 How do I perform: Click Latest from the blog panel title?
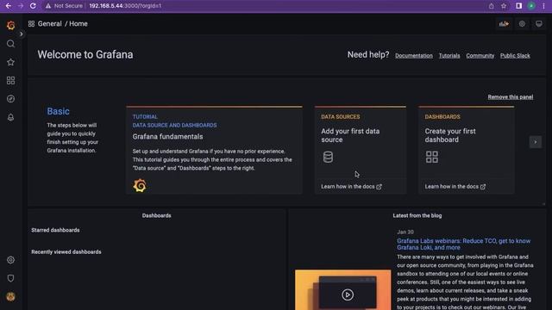417,215
